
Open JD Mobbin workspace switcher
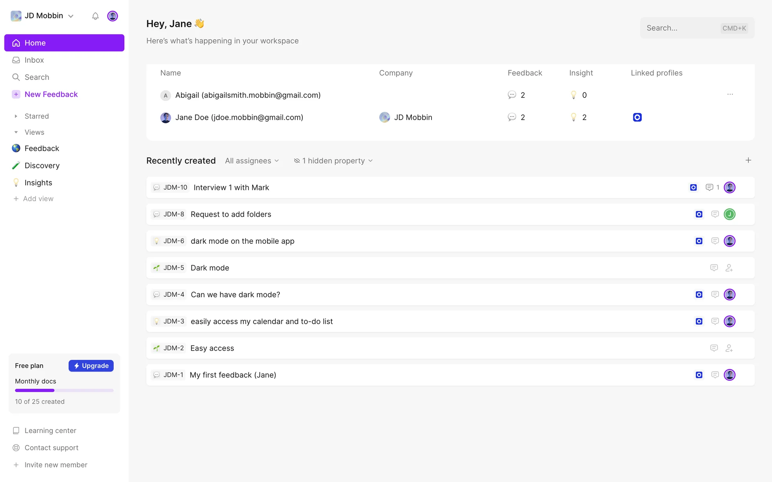[x=43, y=16]
